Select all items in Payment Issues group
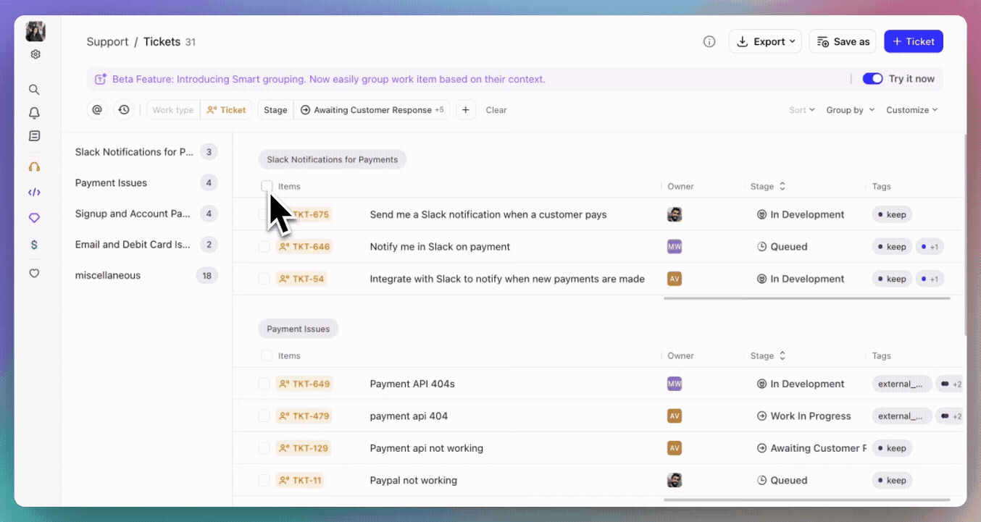This screenshot has width=981, height=522. [x=267, y=355]
